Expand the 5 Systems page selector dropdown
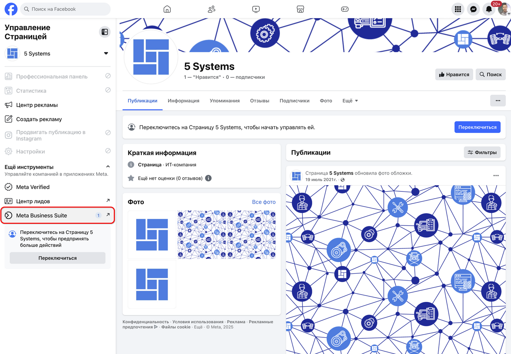 point(106,53)
